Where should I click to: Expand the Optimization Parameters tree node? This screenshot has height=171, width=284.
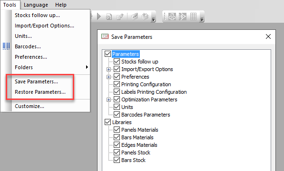pyautogui.click(x=108, y=99)
